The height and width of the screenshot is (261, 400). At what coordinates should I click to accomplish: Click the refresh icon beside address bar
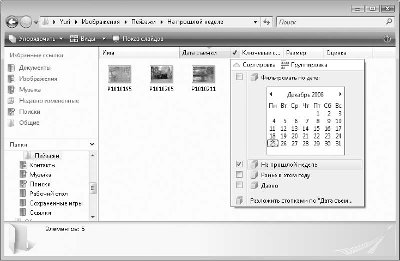[x=267, y=22]
